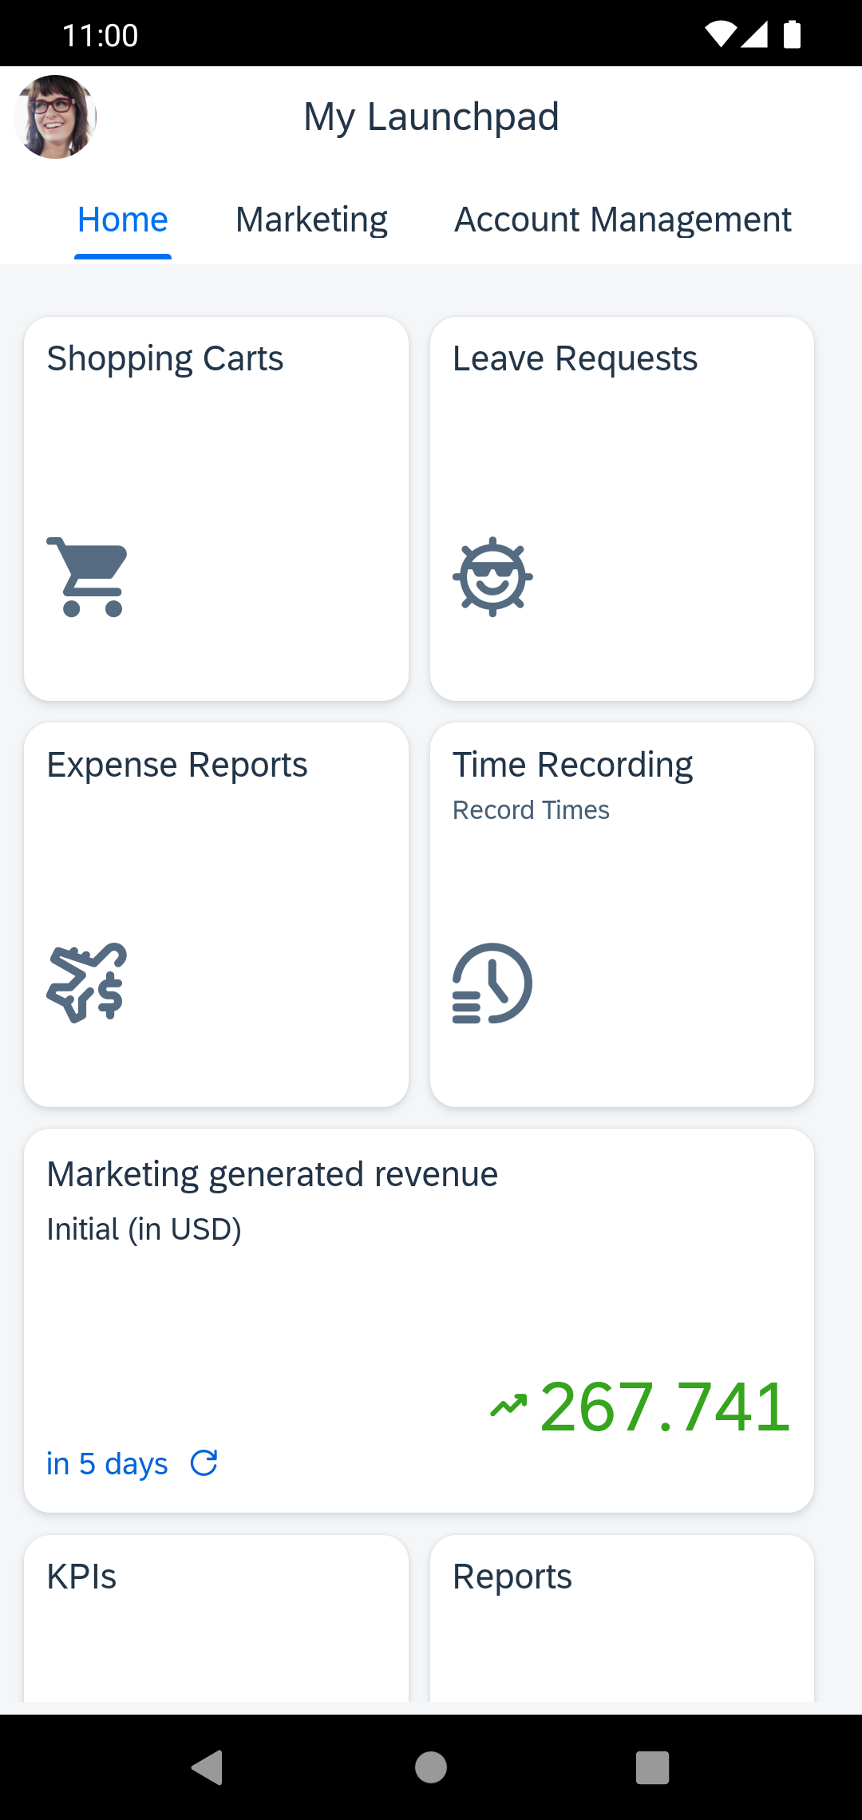Switch to the Marketing tab

pyautogui.click(x=311, y=220)
